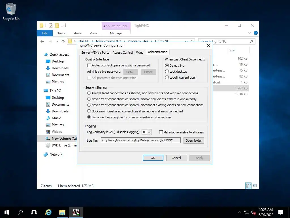Expand the Explorer ribbon chevron
Screen dimensions: 290x218
249,33
